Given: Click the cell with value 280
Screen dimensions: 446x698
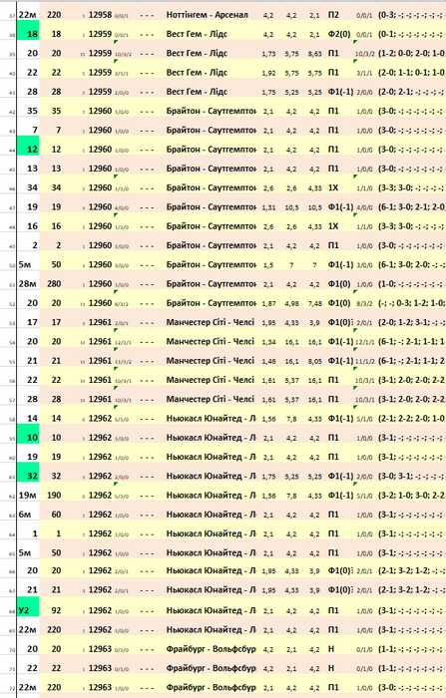Looking at the screenshot, I should coord(54,283).
